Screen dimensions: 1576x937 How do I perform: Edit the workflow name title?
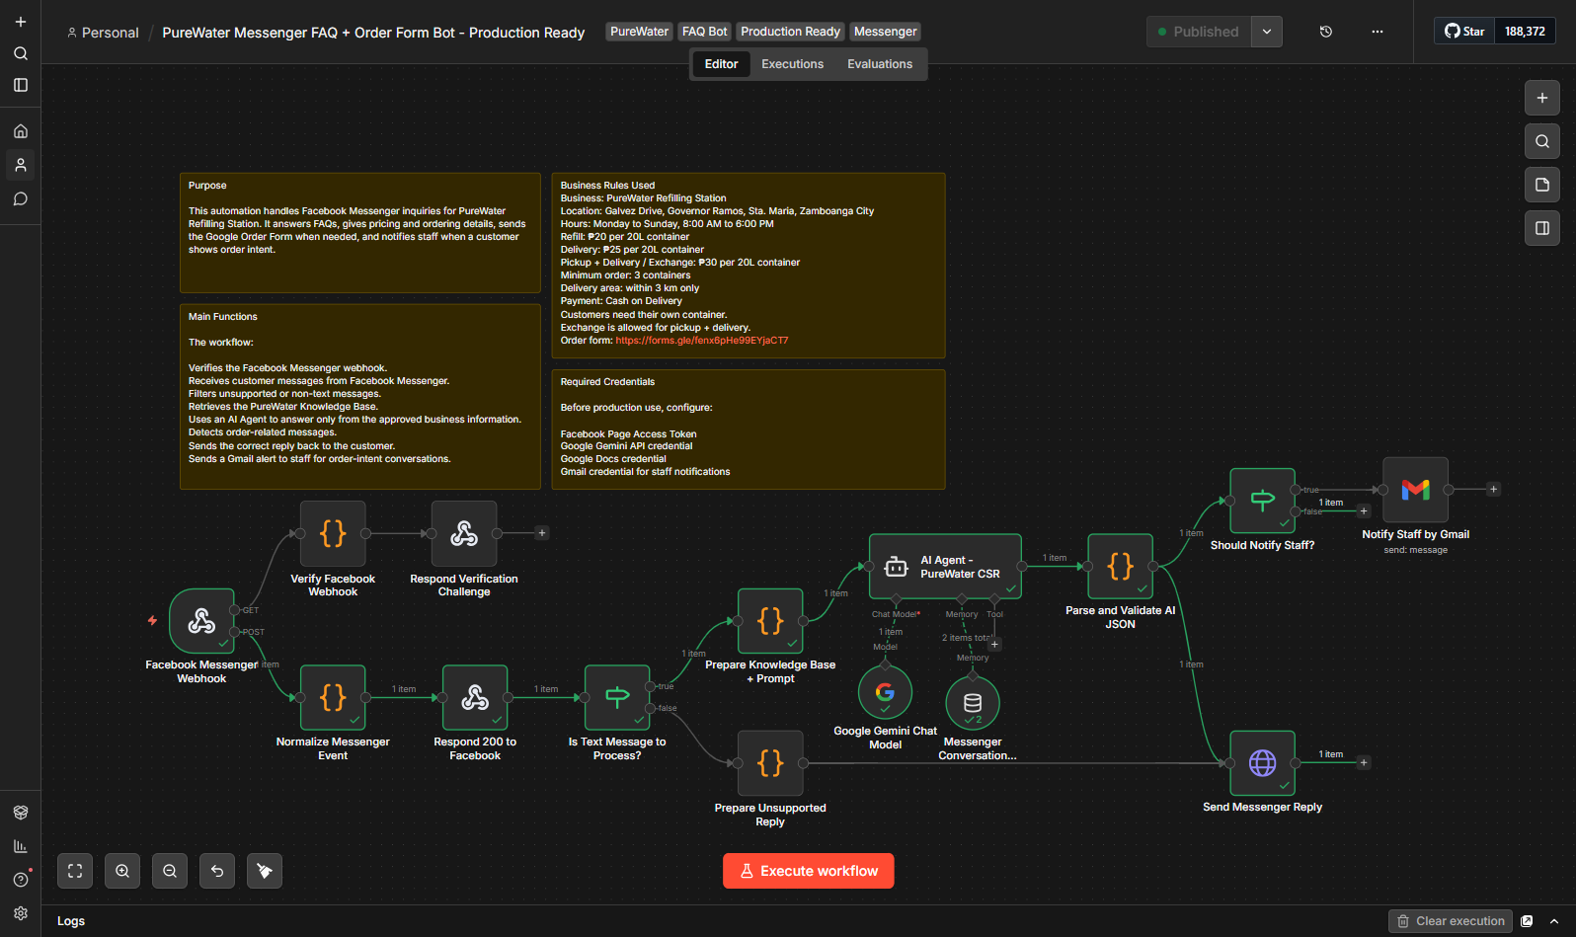[x=373, y=33]
